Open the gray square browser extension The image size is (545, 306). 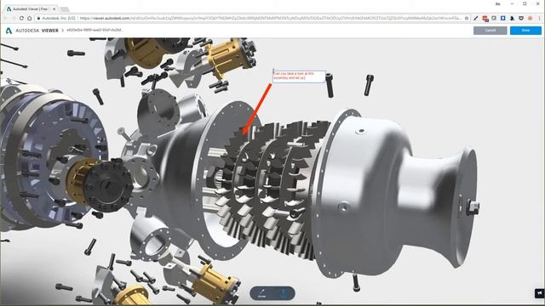[494, 18]
